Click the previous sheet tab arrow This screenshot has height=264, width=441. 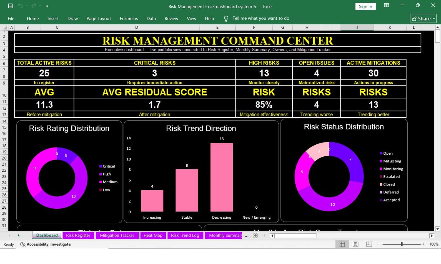[x=9, y=235]
